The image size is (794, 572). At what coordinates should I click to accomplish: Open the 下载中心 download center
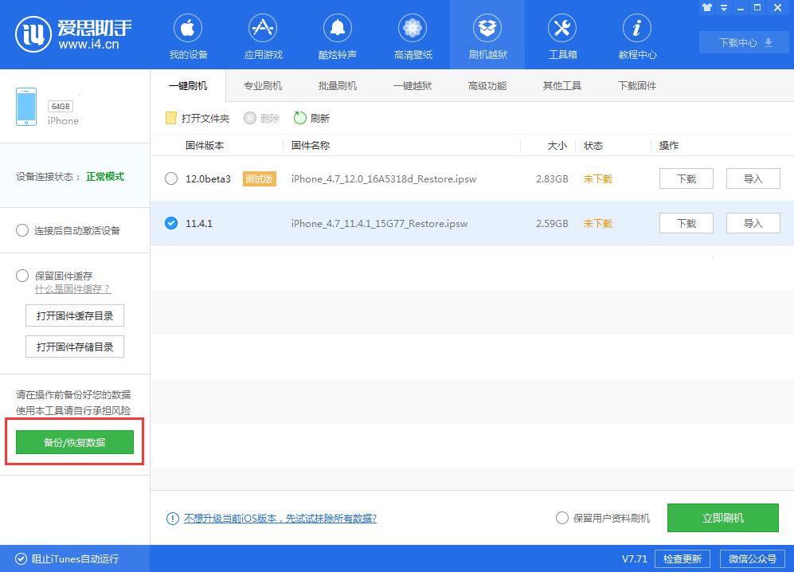[743, 42]
